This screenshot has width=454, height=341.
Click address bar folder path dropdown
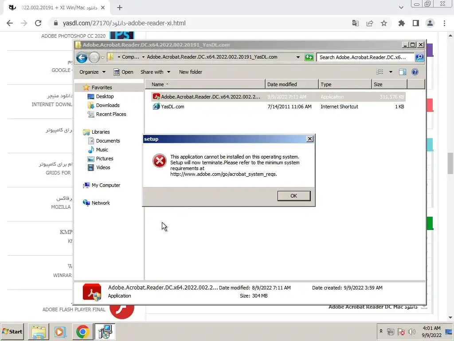pos(298,57)
